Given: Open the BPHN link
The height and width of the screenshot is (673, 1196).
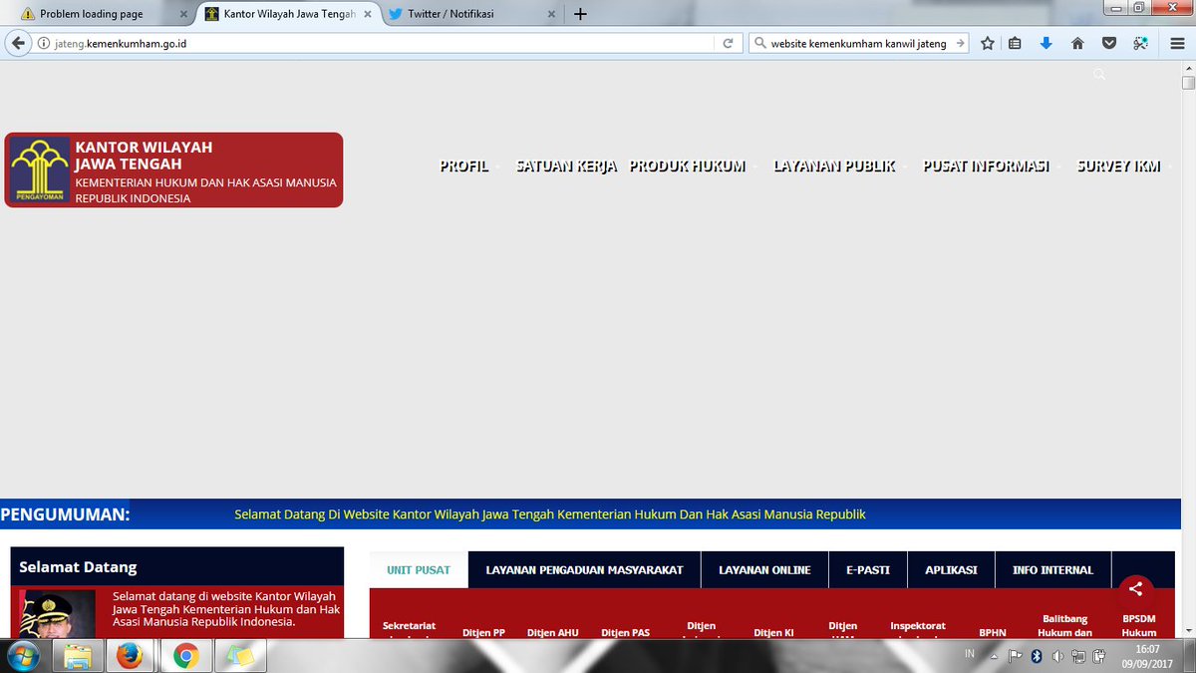Looking at the screenshot, I should pos(993,632).
